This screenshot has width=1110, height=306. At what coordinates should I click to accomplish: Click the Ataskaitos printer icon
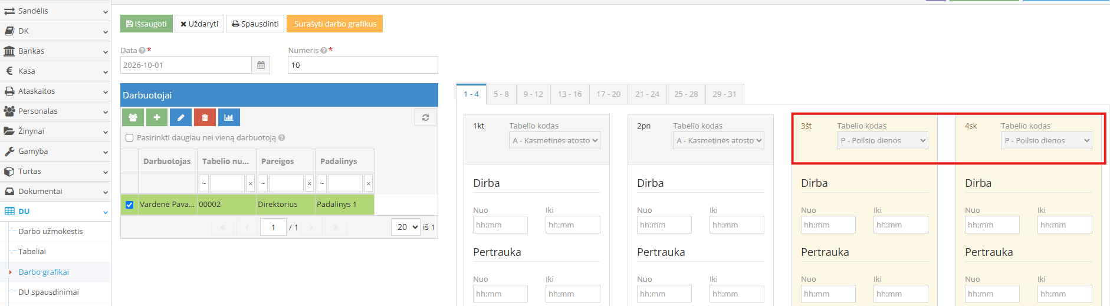(x=9, y=91)
